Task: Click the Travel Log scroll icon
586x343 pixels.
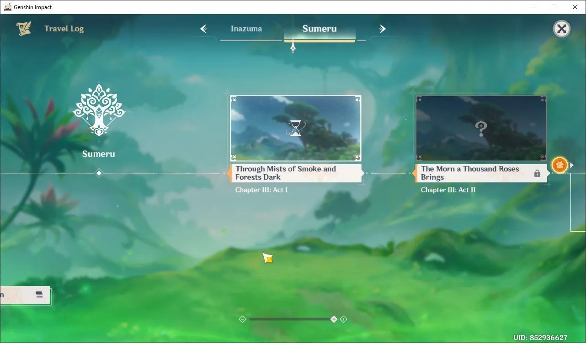Action: click(x=24, y=29)
